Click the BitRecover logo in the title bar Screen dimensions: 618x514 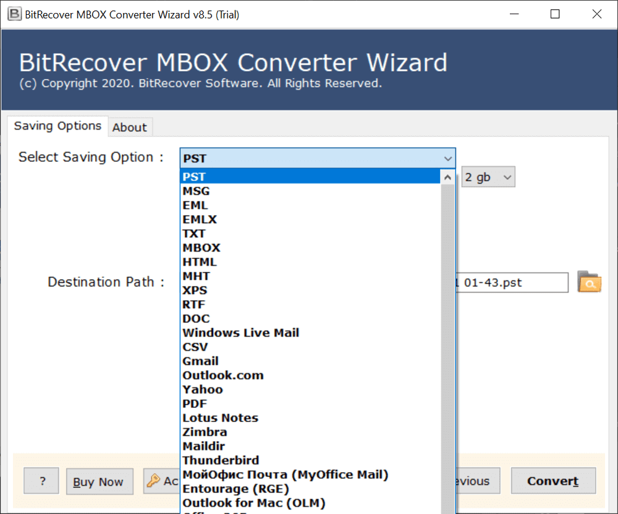[x=14, y=13]
